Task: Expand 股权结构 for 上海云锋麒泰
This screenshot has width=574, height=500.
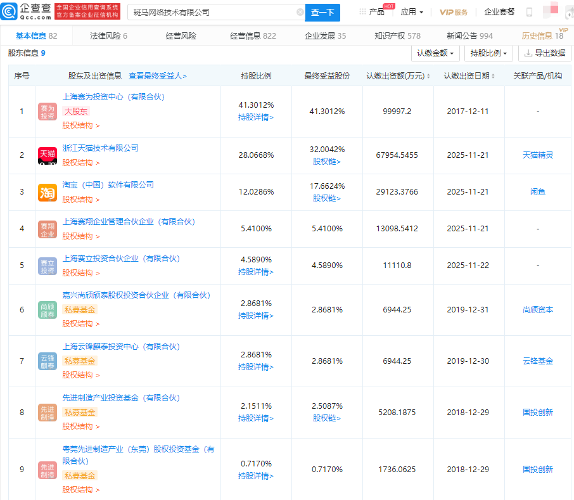Action: (x=80, y=375)
